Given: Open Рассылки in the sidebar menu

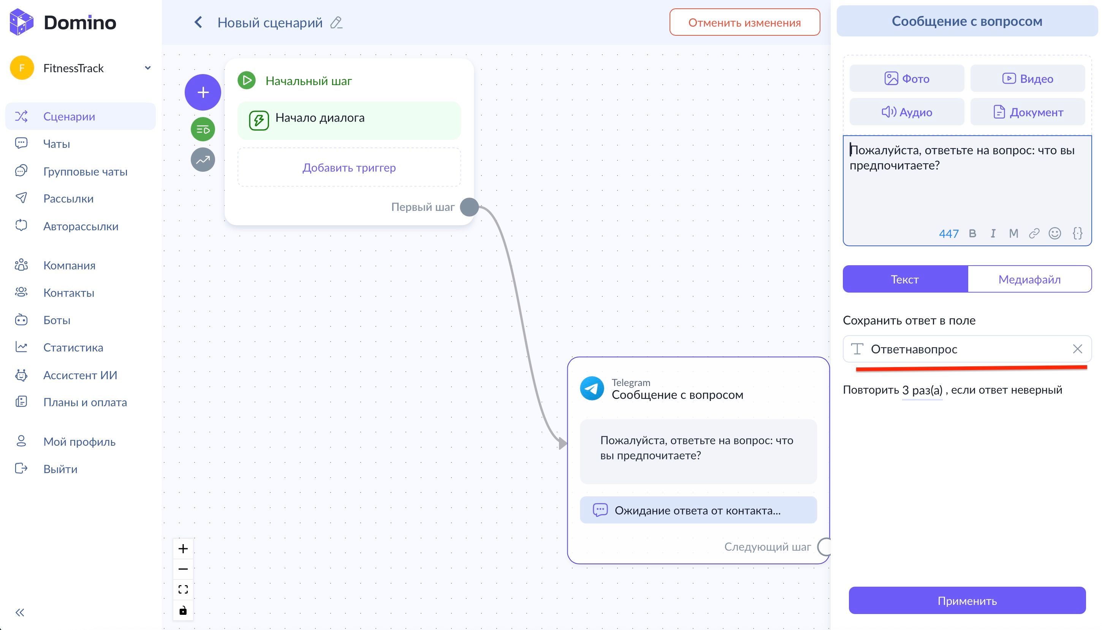Looking at the screenshot, I should click(68, 199).
